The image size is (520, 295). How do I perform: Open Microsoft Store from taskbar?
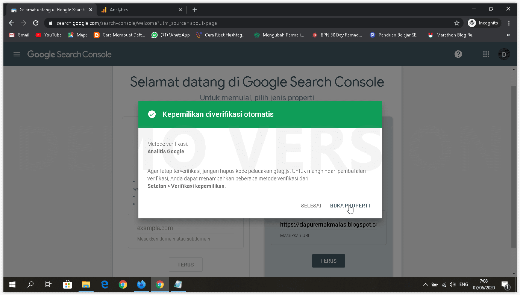click(x=67, y=284)
